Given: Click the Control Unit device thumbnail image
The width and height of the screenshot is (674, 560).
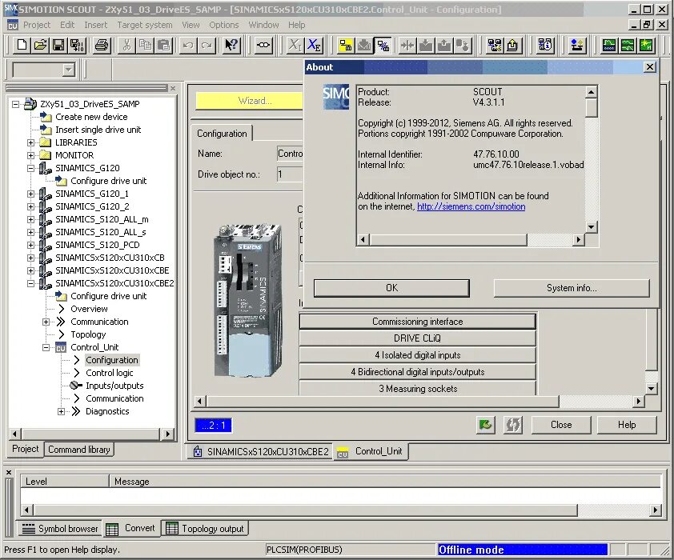Looking at the screenshot, I should pos(247,301).
